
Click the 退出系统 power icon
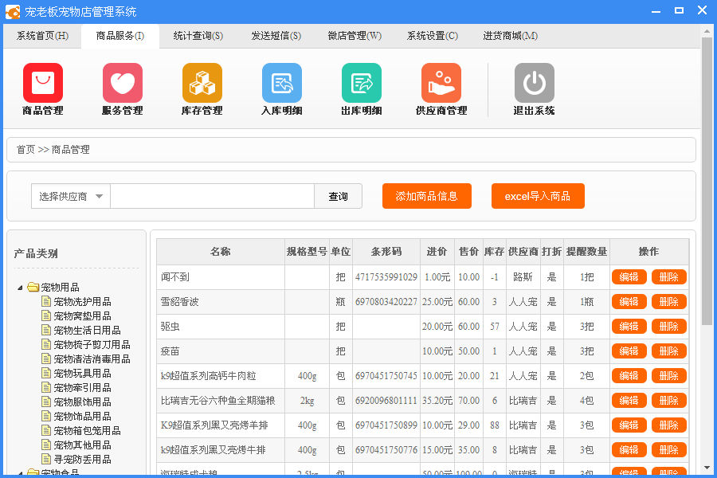pos(534,84)
